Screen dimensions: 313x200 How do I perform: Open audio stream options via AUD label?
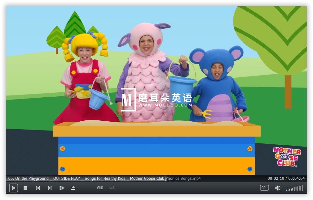coord(100,188)
